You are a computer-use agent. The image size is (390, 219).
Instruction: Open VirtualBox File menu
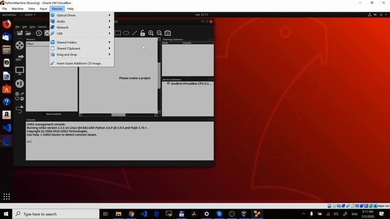coord(4,9)
